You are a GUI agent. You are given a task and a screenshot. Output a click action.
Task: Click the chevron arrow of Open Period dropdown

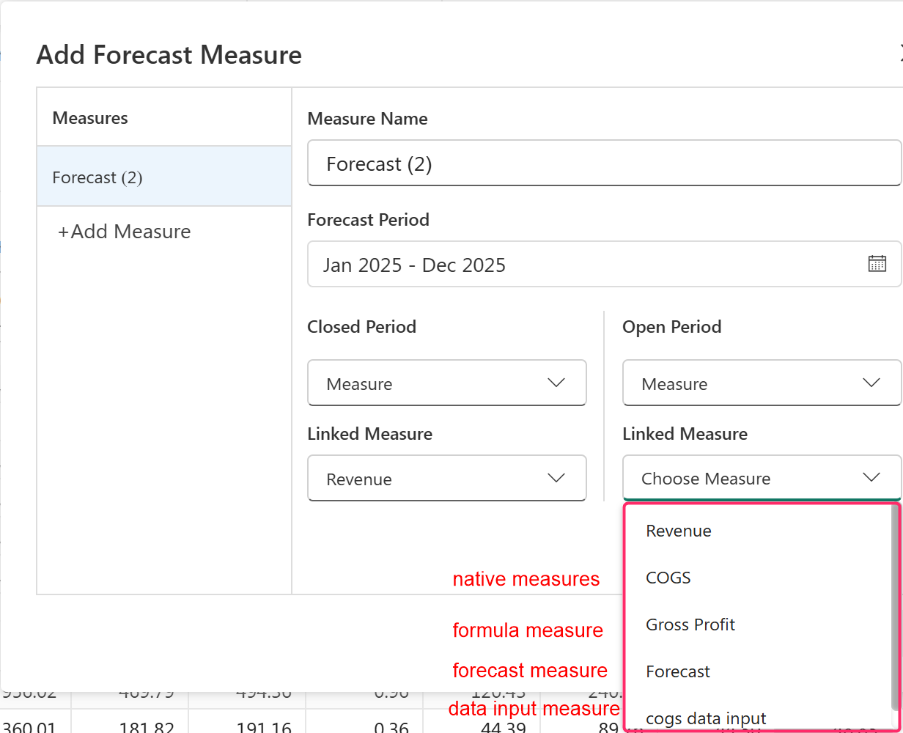(x=871, y=383)
